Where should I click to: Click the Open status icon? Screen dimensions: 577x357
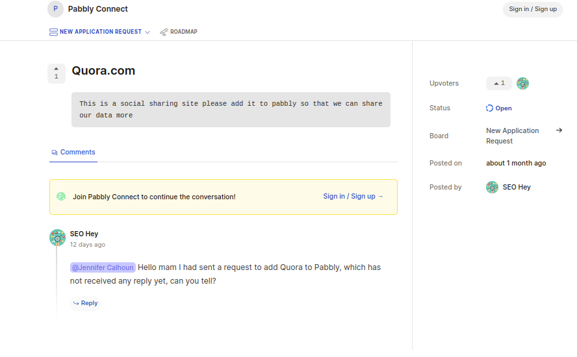[489, 108]
